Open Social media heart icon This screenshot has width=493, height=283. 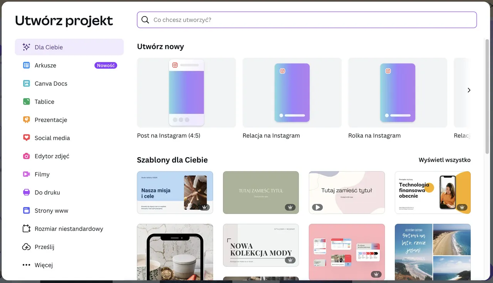pos(26,138)
